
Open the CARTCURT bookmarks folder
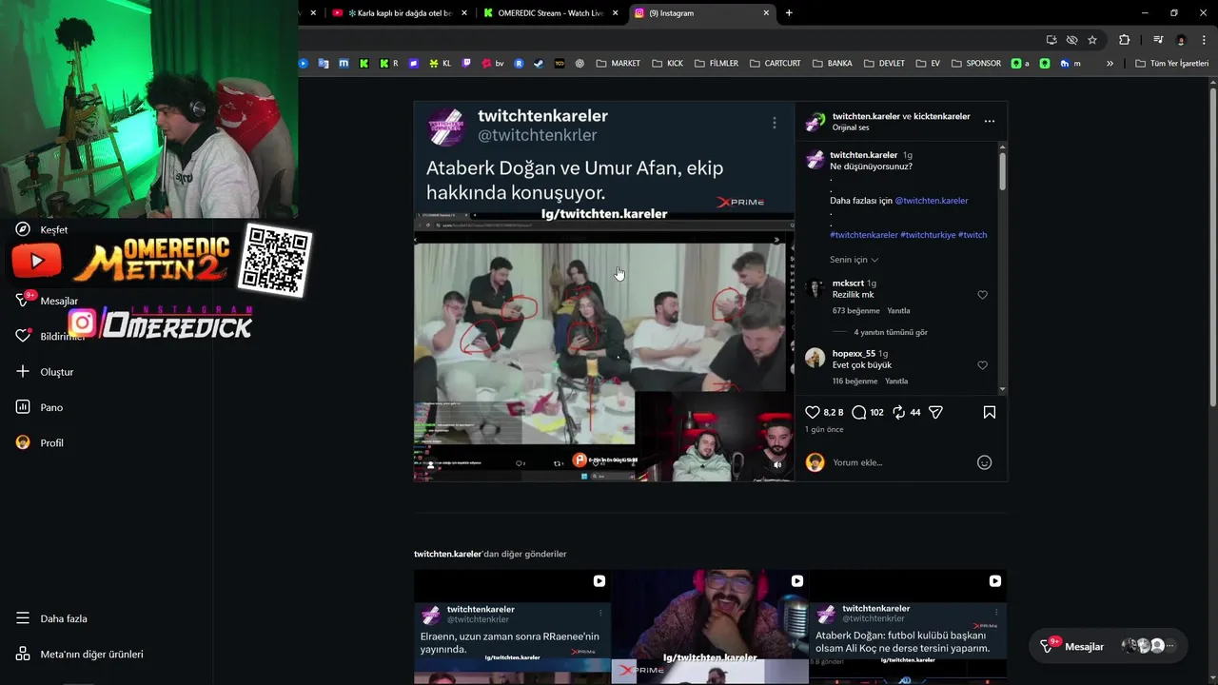pyautogui.click(x=775, y=64)
